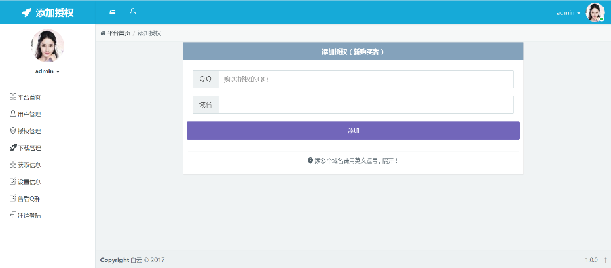611x268 pixels.
Task: Expand the admin menu under sidebar photo
Action: 48,72
